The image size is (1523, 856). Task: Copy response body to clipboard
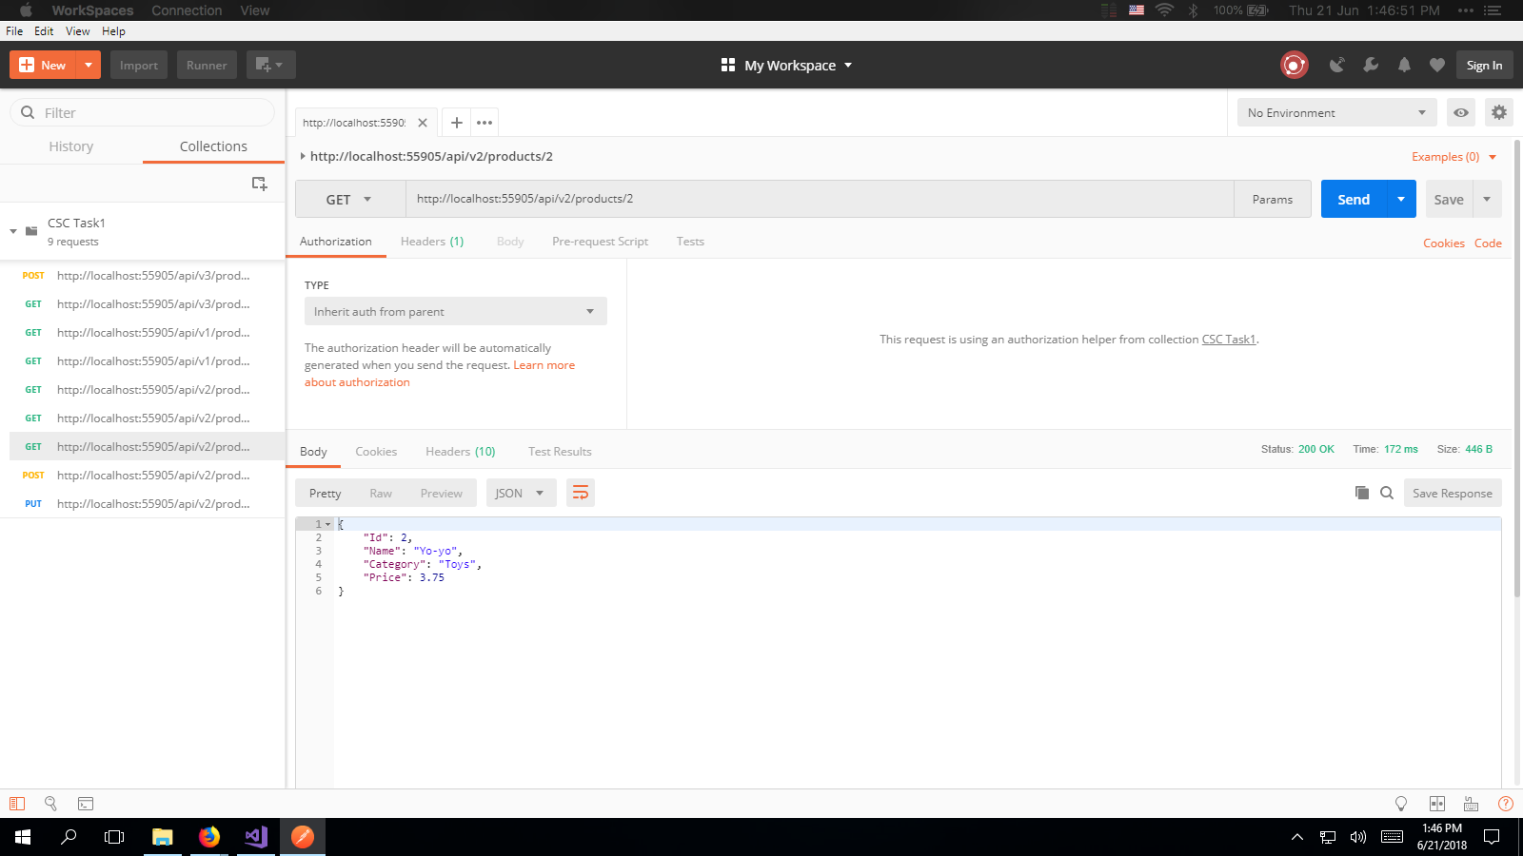pyautogui.click(x=1362, y=493)
